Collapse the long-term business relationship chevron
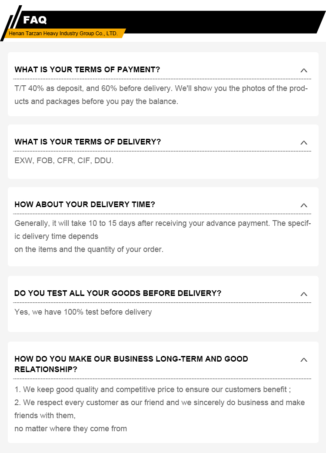 click(304, 360)
